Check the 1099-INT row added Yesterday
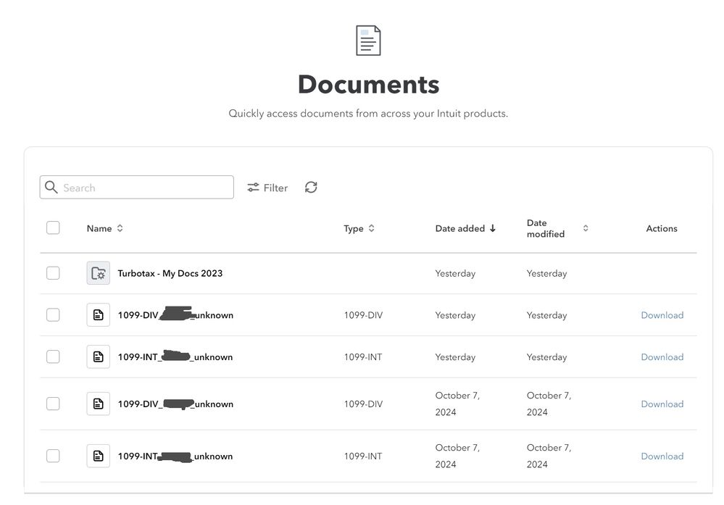 coord(53,356)
